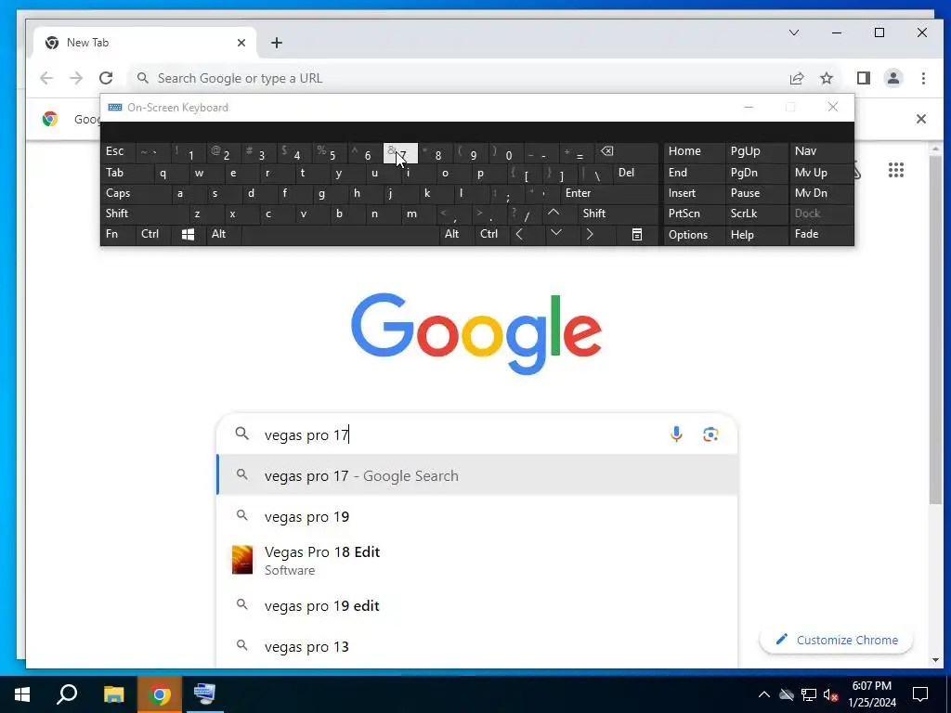Toggle left Ctrl key on keyboard
Viewport: 951px width, 713px height.
(153, 235)
